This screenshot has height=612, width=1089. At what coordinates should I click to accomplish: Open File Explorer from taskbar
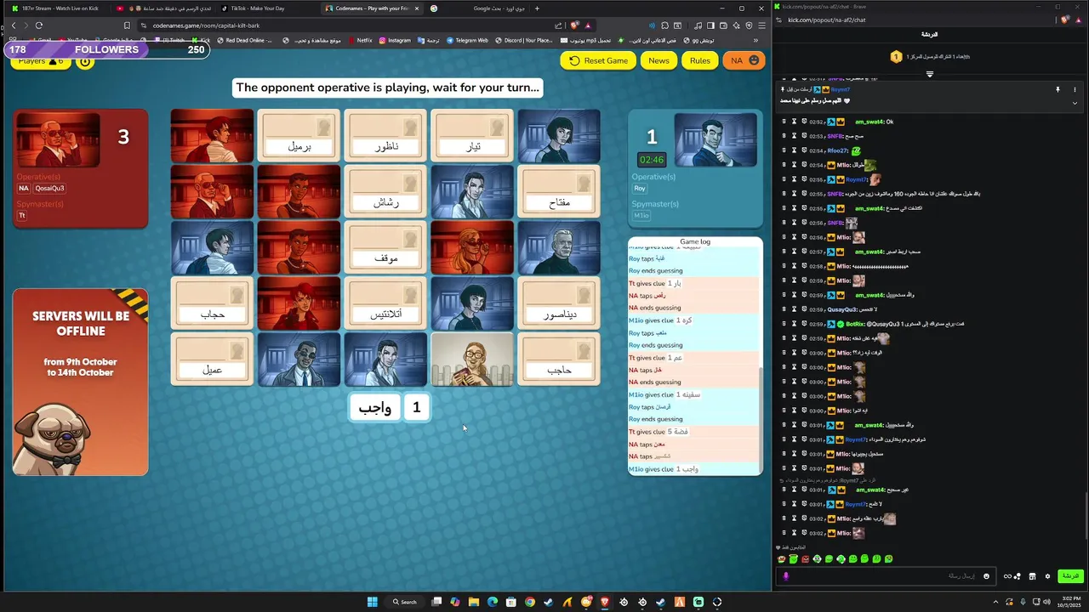point(474,602)
